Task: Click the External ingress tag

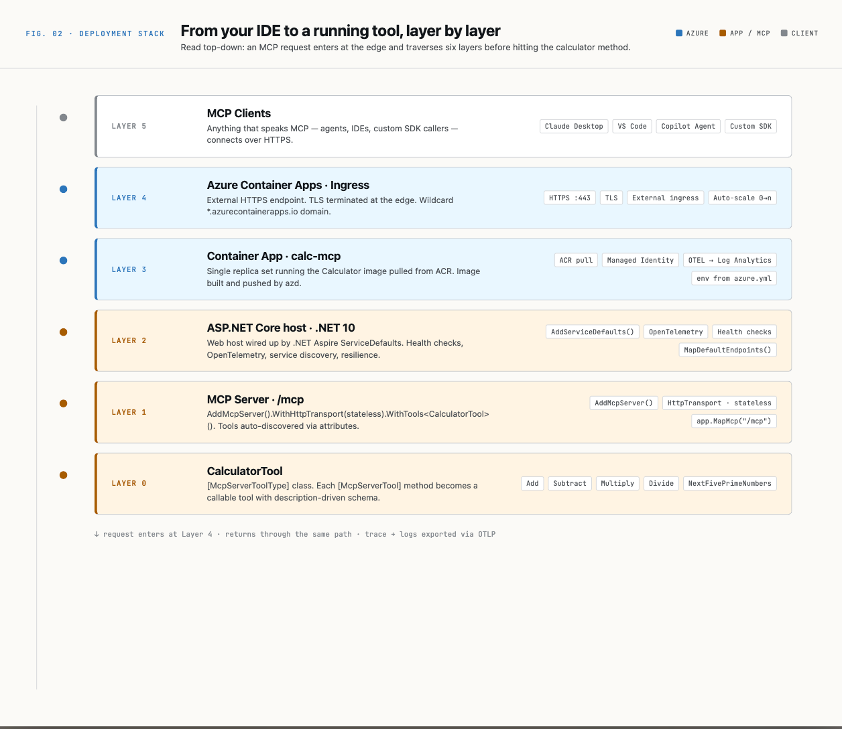Action: [666, 198]
